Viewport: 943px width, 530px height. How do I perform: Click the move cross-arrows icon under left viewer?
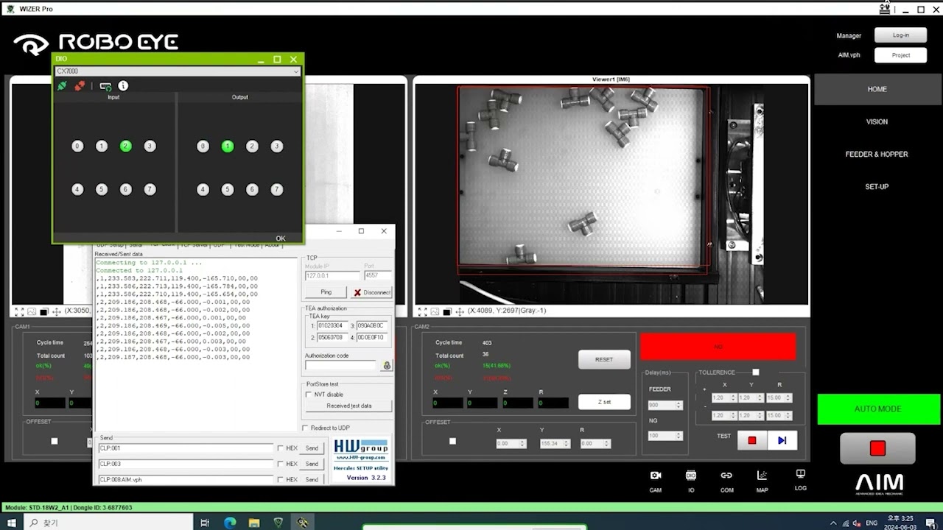point(57,312)
